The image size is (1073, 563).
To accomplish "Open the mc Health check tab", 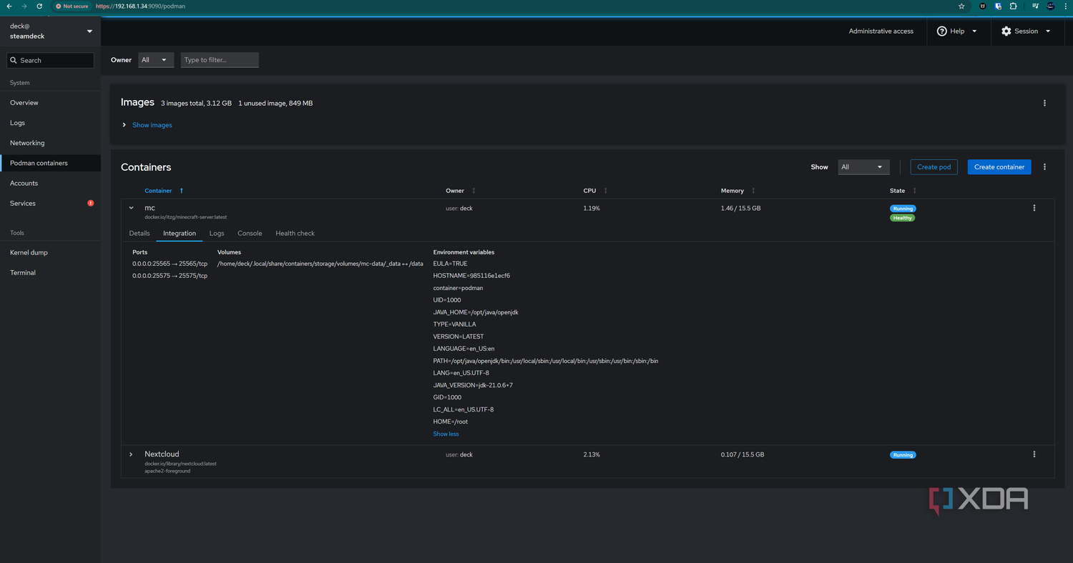I will [x=295, y=233].
